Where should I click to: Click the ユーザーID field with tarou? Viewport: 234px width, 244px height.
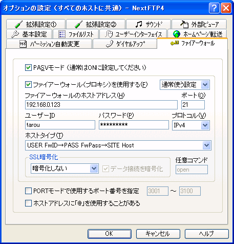[60, 125]
